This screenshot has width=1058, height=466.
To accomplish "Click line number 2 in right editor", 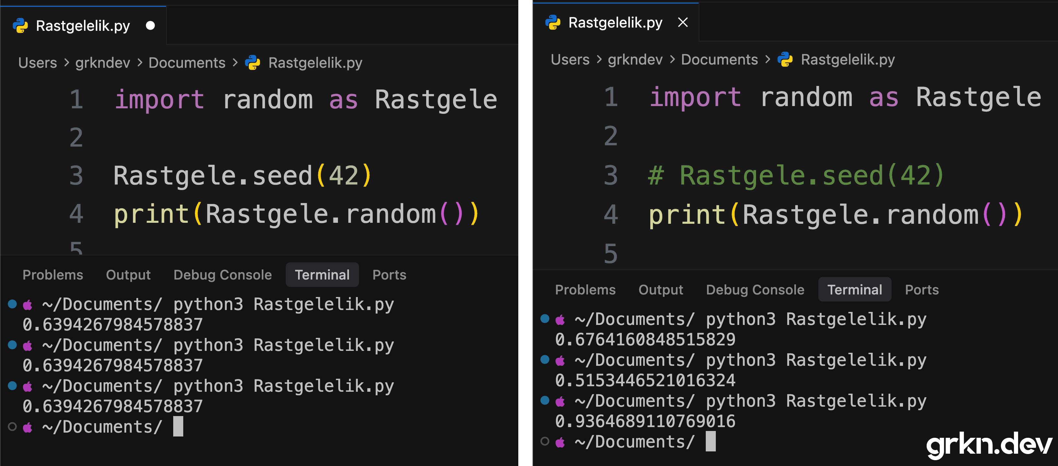I will point(611,136).
